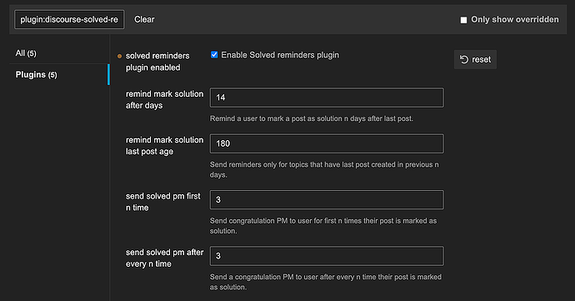
Task: Click the remind after days field showing 14
Action: [x=327, y=98]
